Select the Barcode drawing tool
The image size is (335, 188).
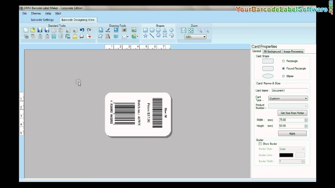pyautogui.click(x=124, y=30)
